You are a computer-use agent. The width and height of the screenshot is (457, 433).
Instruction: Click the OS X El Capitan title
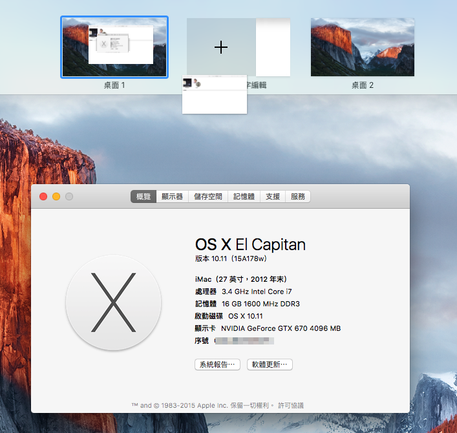click(250, 244)
